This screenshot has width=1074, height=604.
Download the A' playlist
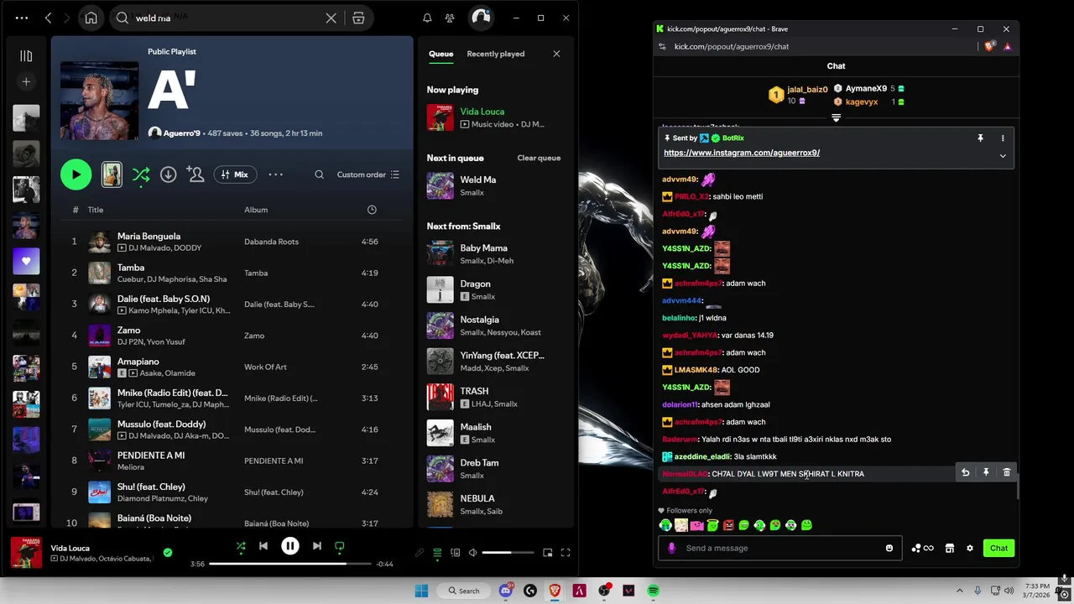[168, 174]
